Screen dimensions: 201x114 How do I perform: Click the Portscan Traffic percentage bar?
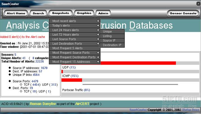(x=130, y=94)
